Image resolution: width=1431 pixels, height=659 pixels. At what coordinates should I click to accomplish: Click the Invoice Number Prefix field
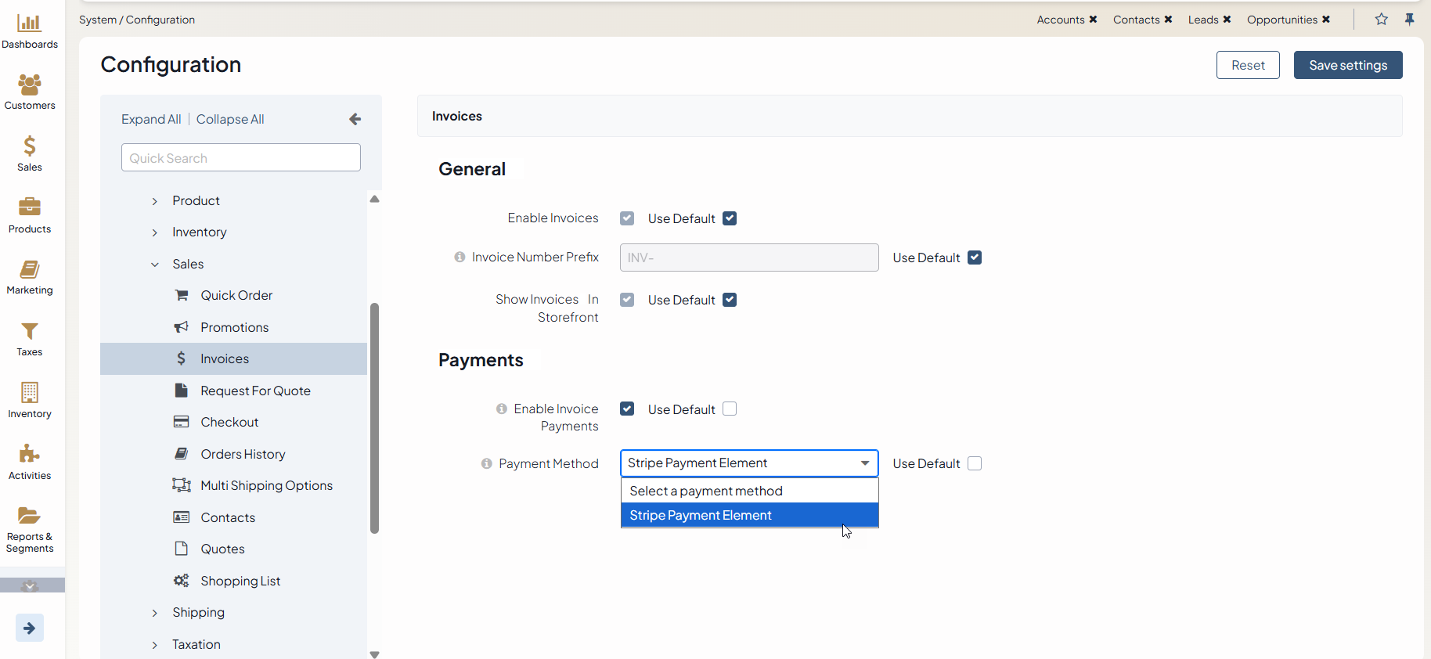(x=749, y=257)
